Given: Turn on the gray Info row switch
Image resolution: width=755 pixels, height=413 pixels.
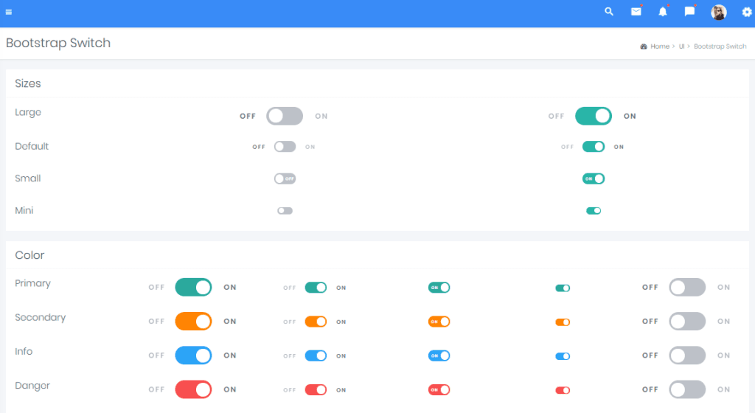Looking at the screenshot, I should (x=687, y=355).
